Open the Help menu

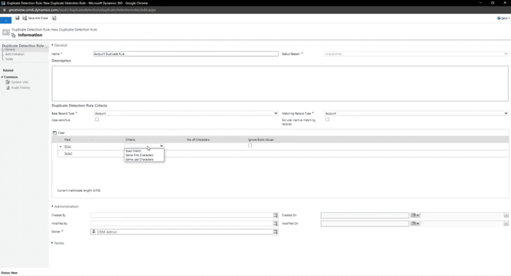(503, 18)
